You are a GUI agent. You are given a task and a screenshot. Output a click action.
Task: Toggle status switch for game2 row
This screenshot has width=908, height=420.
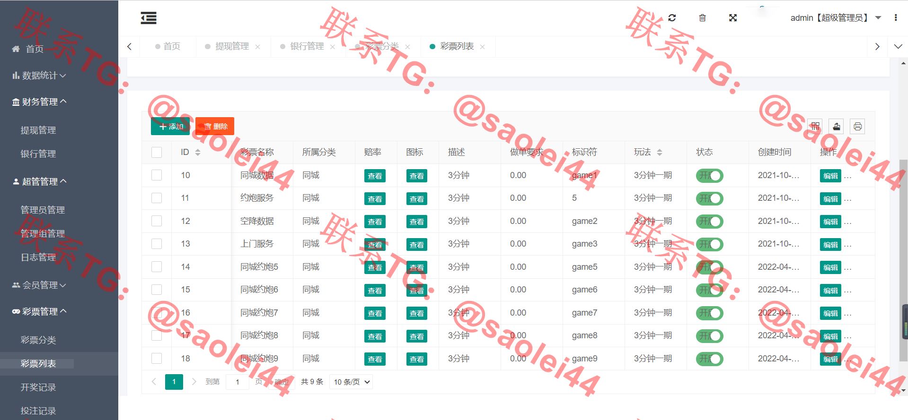(x=709, y=222)
